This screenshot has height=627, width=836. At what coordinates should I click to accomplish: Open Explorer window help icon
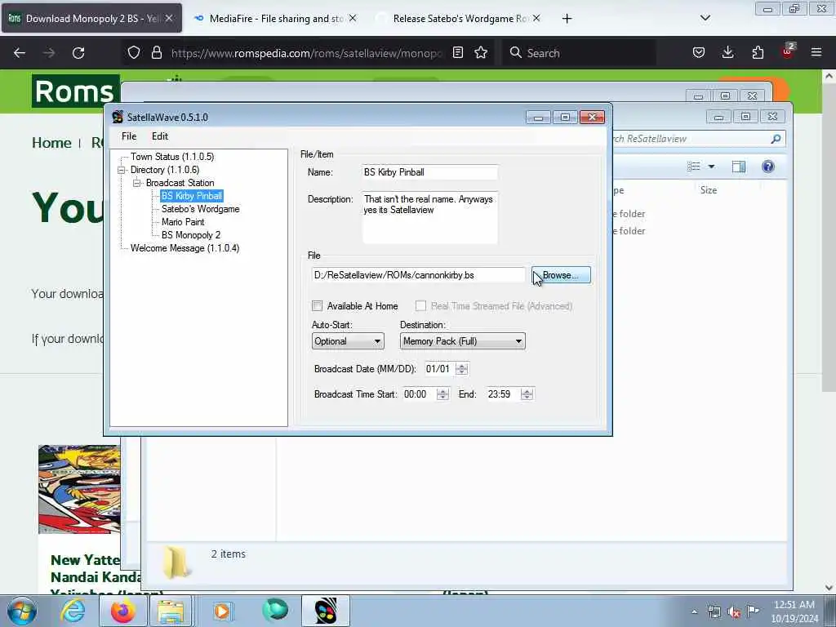767,167
